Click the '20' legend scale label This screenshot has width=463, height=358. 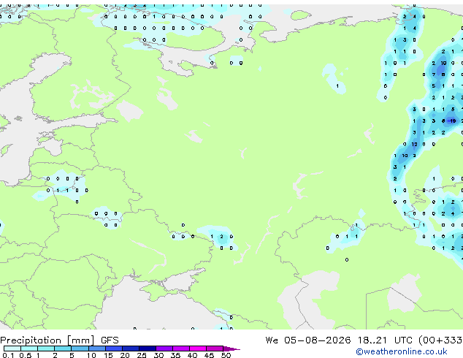(x=125, y=355)
